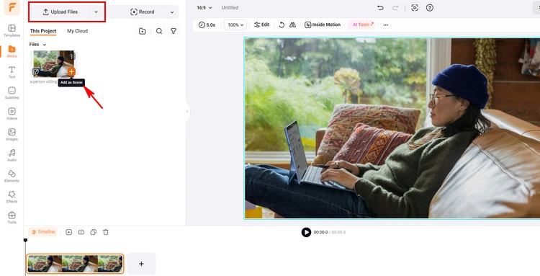Open the Images sidebar panel
This screenshot has width=540, height=276.
point(12,134)
